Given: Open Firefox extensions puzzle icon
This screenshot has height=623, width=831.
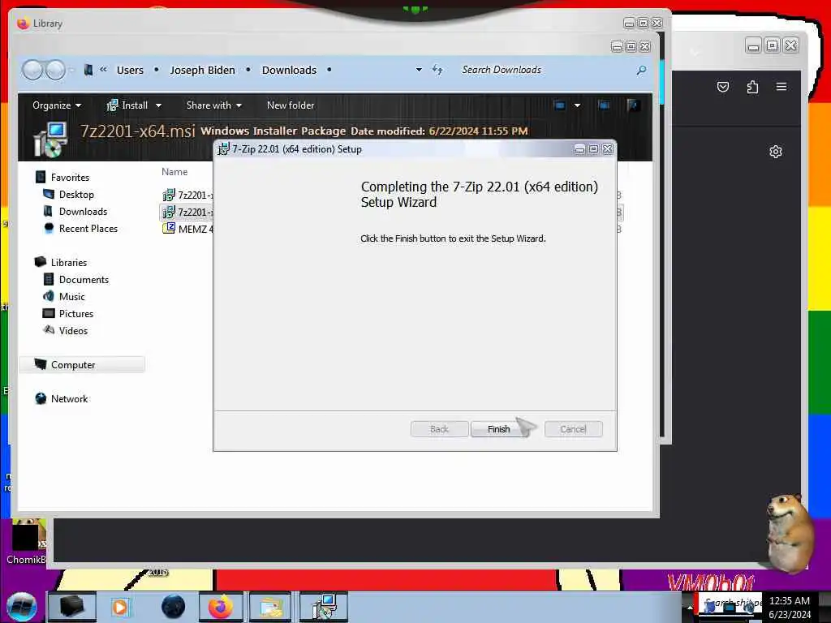Looking at the screenshot, I should (x=752, y=87).
